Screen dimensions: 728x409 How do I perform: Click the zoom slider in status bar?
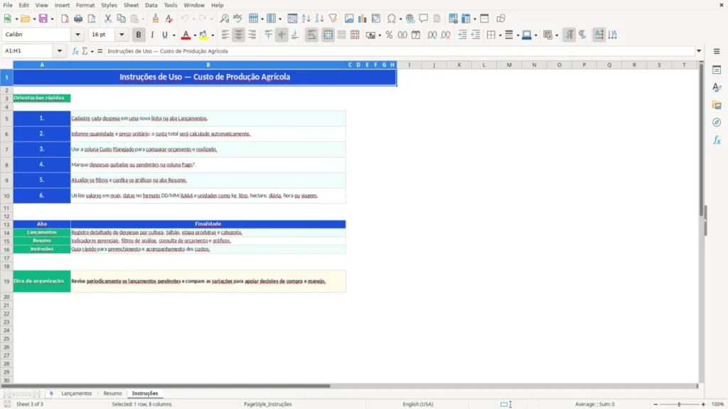pyautogui.click(x=679, y=404)
